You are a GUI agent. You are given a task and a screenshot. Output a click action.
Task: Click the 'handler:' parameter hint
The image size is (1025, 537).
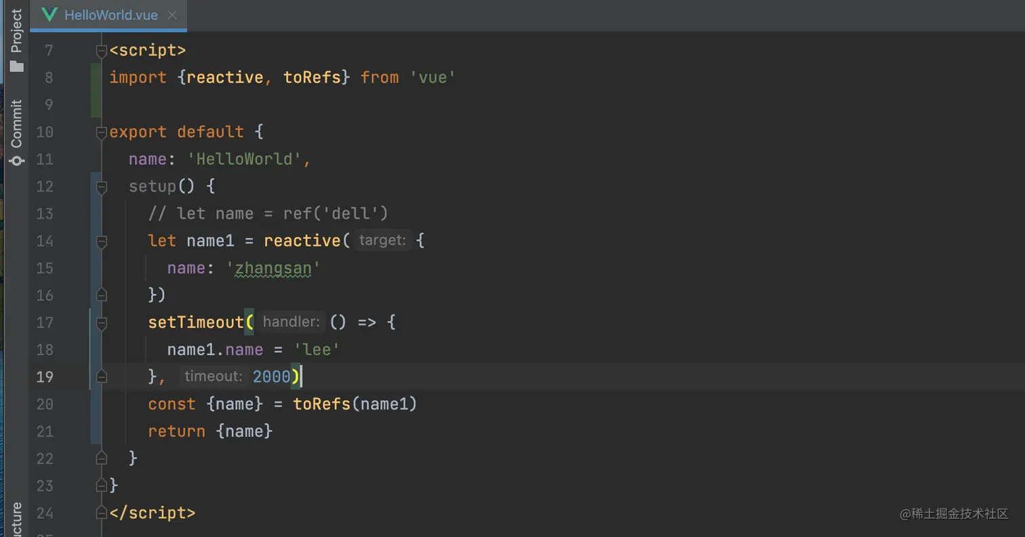[292, 322]
